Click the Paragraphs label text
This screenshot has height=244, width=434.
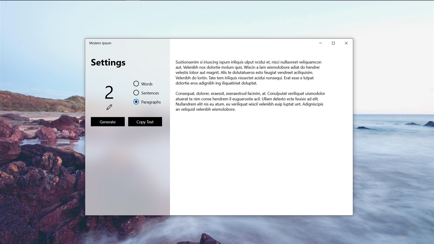coord(151,102)
